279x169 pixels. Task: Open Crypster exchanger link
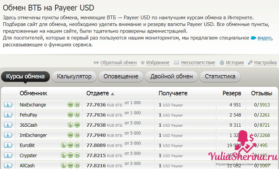28,156
